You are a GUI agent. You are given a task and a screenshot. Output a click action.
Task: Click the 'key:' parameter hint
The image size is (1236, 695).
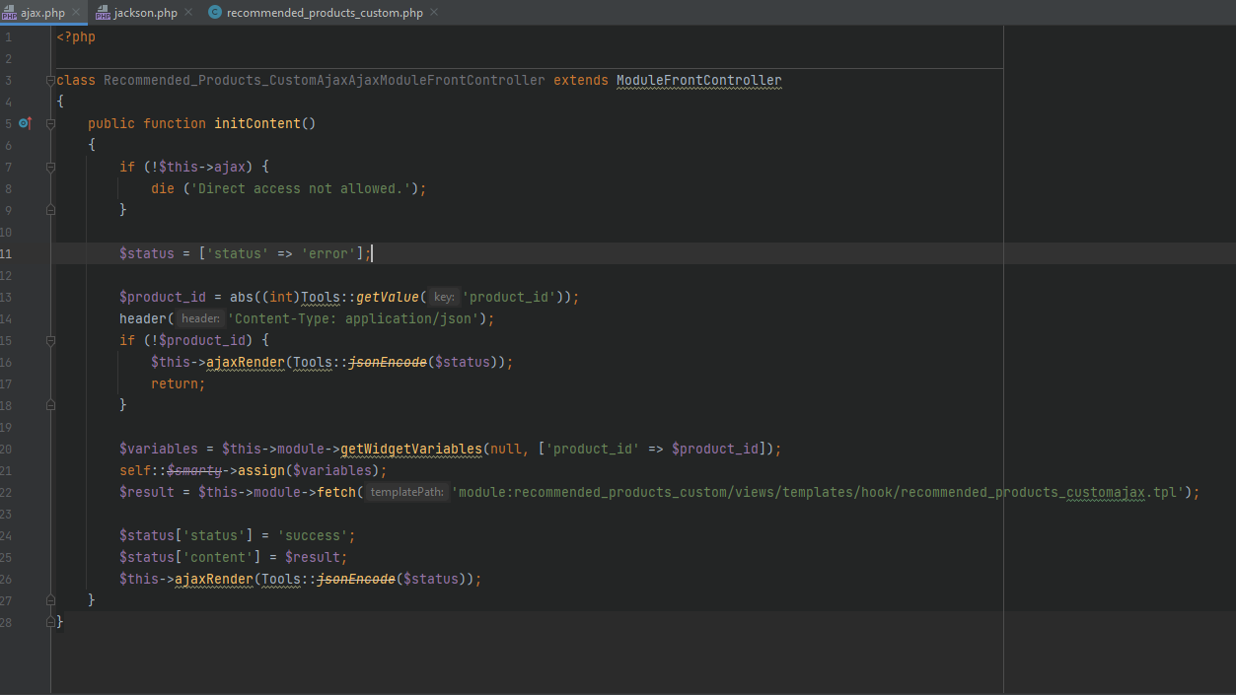point(444,297)
